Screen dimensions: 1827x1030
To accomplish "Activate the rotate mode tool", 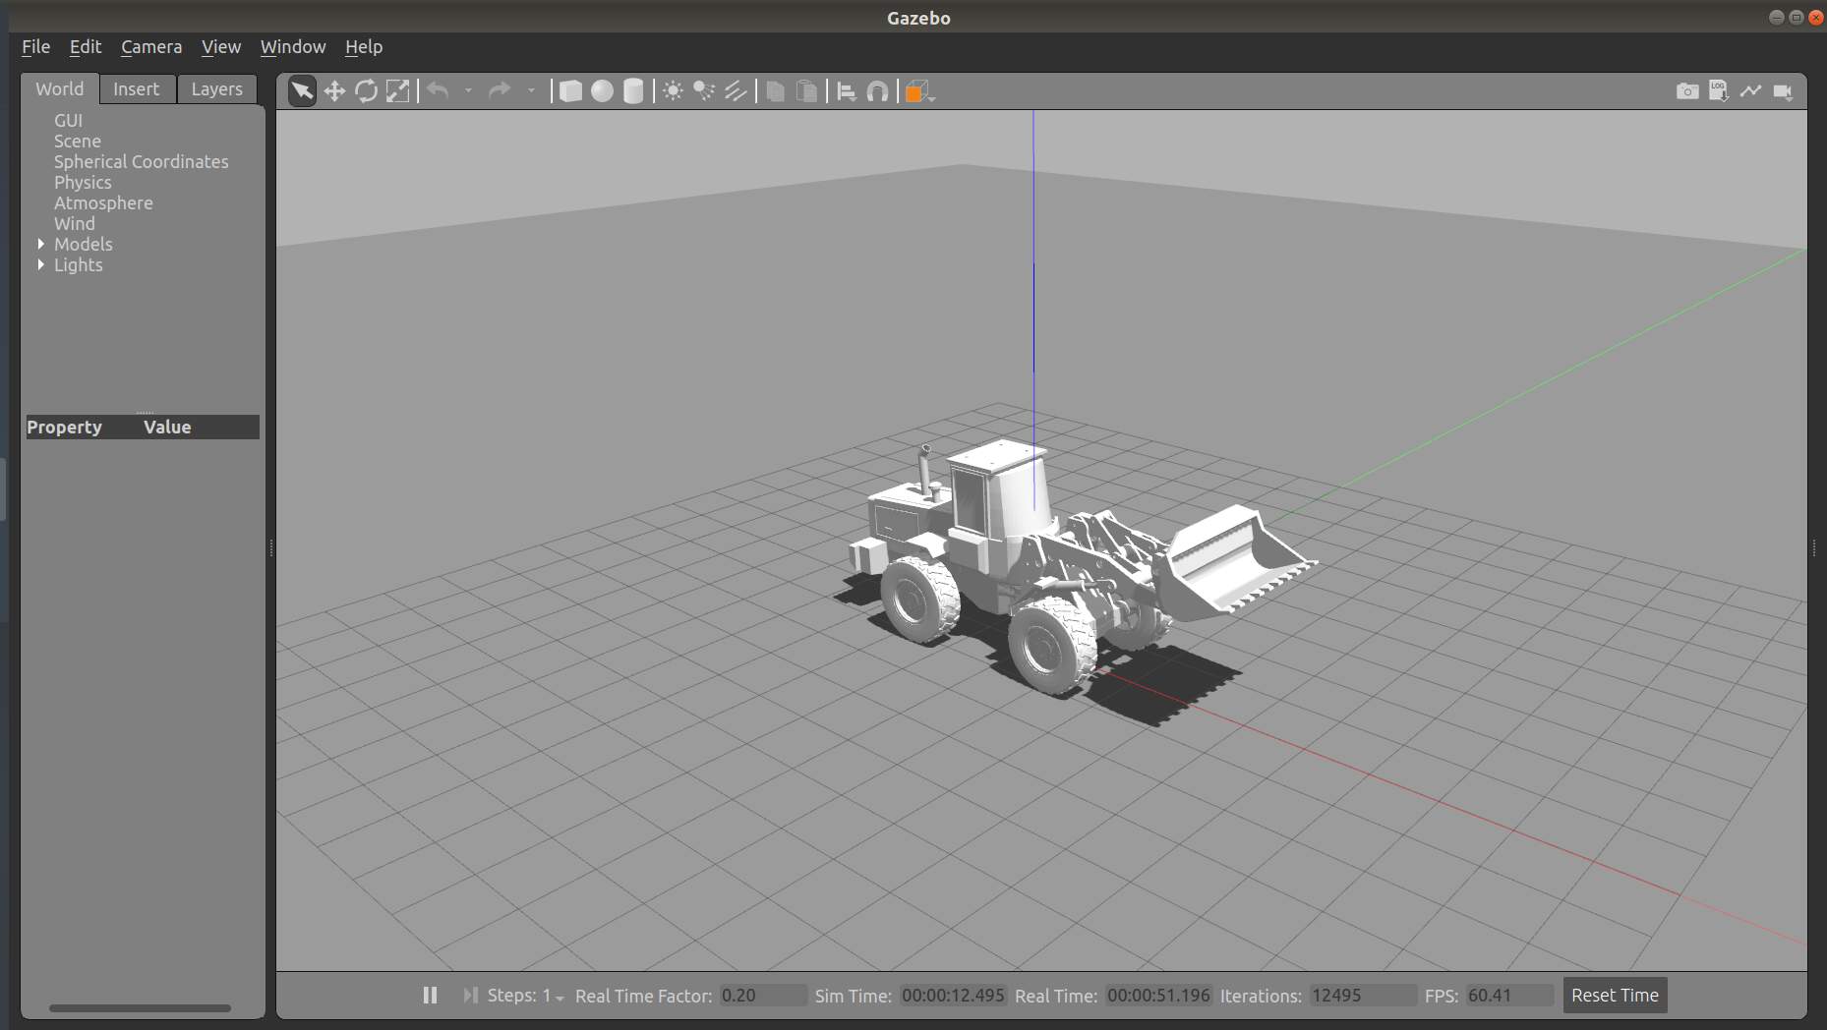I will [366, 91].
